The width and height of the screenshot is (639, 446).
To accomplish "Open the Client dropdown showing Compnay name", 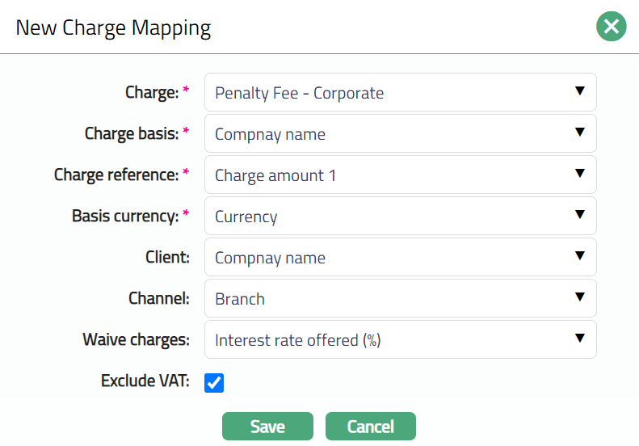I will tap(388, 258).
